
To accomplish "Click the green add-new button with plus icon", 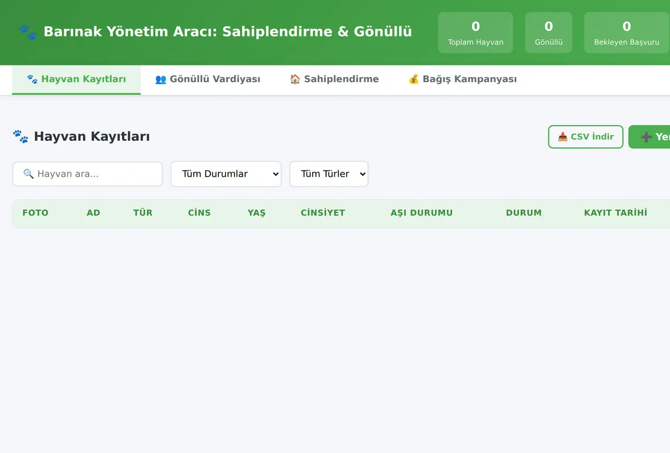I will tap(649, 137).
